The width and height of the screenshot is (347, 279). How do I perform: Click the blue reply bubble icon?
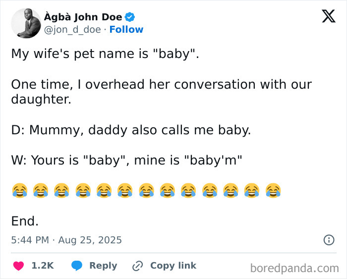pos(76,266)
